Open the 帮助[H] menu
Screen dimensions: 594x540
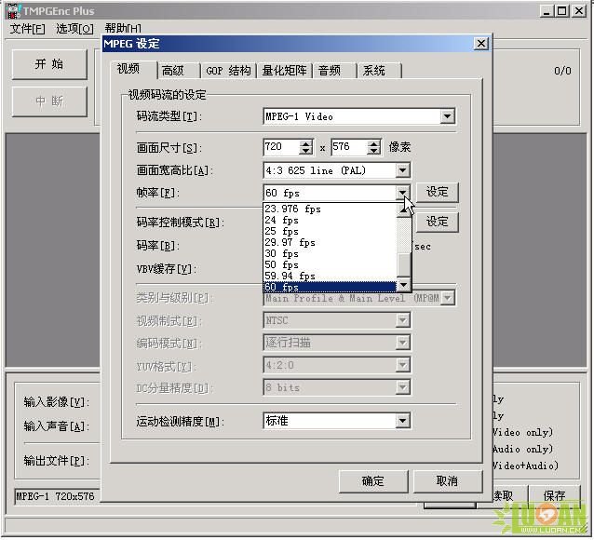tap(123, 29)
